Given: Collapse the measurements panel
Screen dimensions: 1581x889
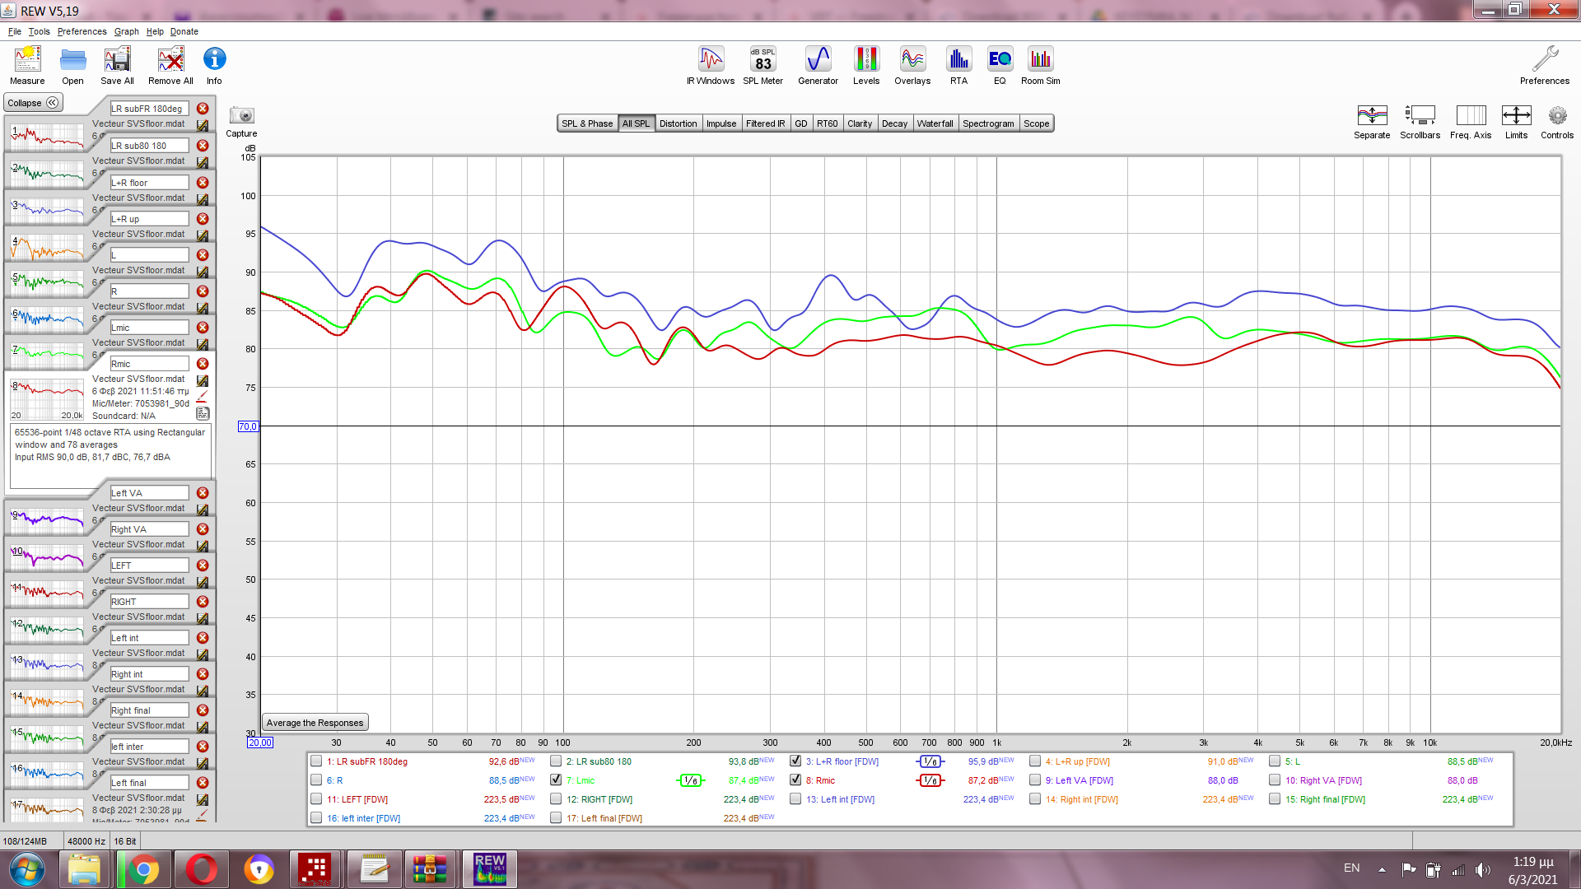Looking at the screenshot, I should tap(33, 103).
